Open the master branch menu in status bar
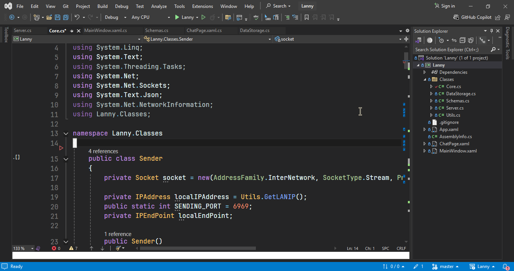The height and width of the screenshot is (271, 514). coord(446,266)
